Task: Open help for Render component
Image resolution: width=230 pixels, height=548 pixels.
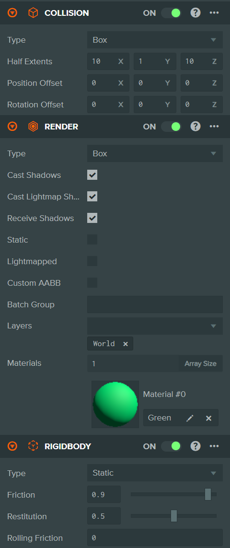Action: 195,127
